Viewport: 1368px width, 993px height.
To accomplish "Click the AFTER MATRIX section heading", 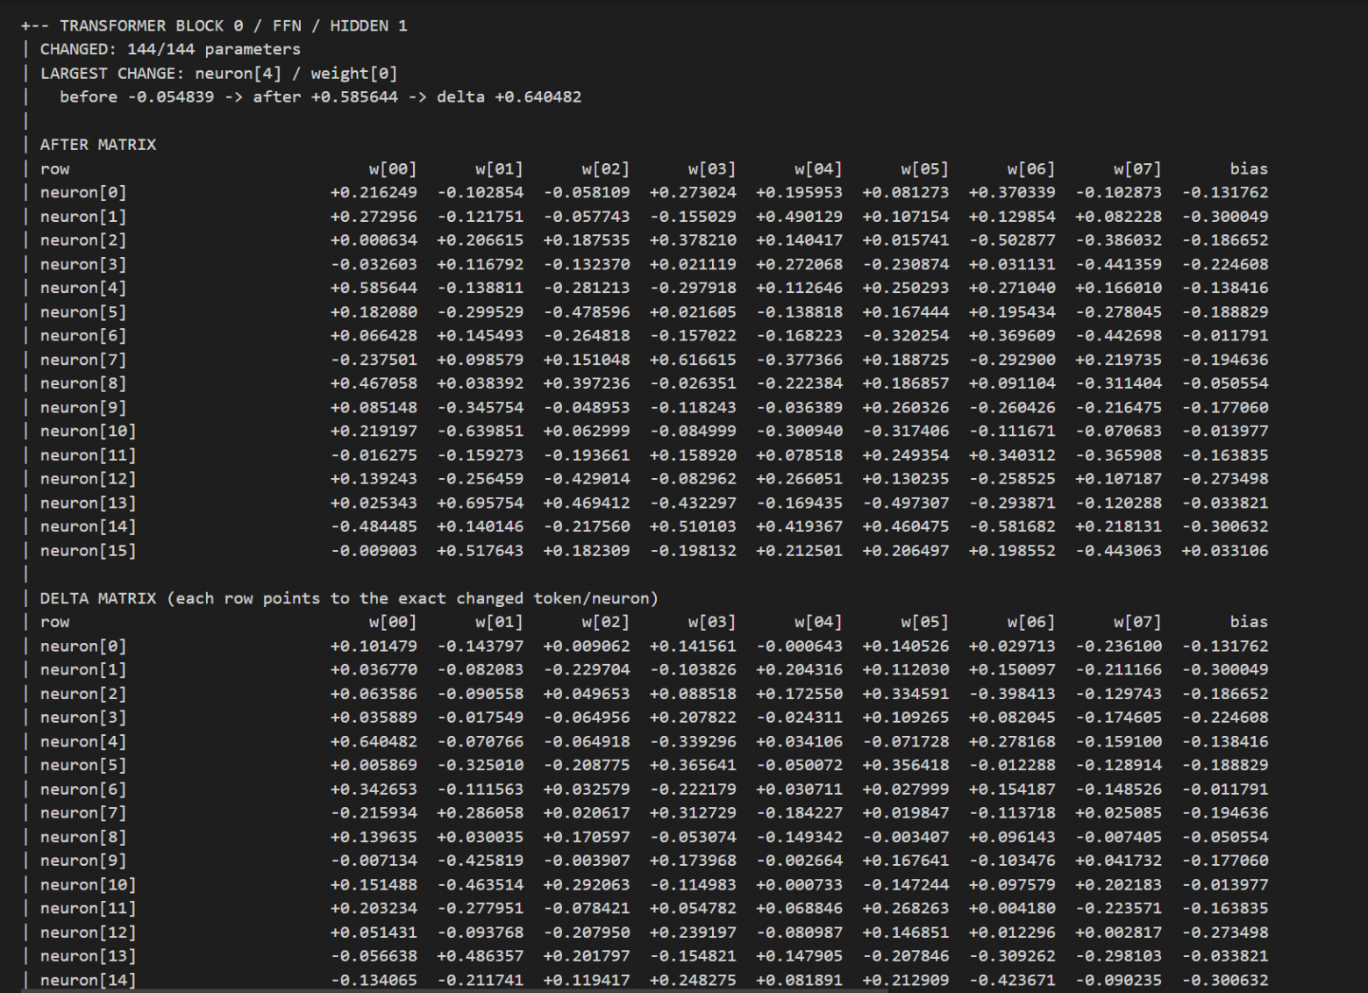I will click(98, 145).
